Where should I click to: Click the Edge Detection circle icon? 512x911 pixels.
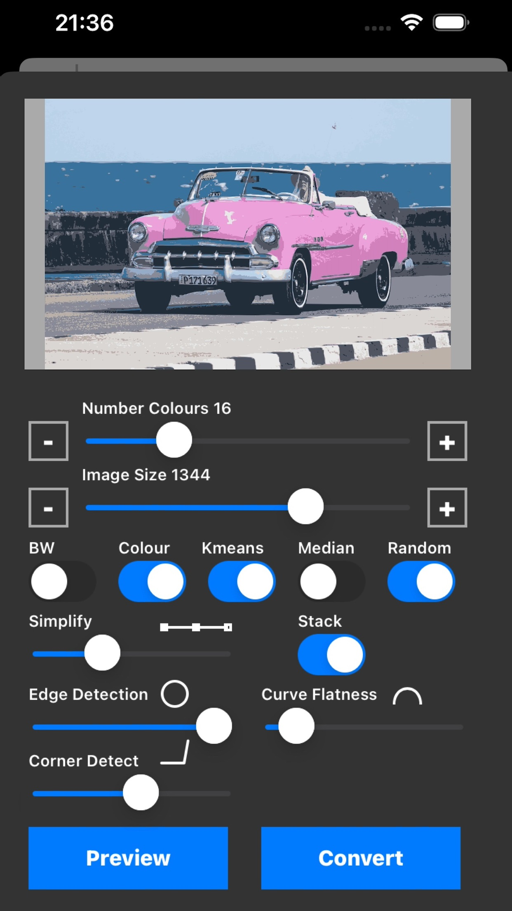pos(175,694)
